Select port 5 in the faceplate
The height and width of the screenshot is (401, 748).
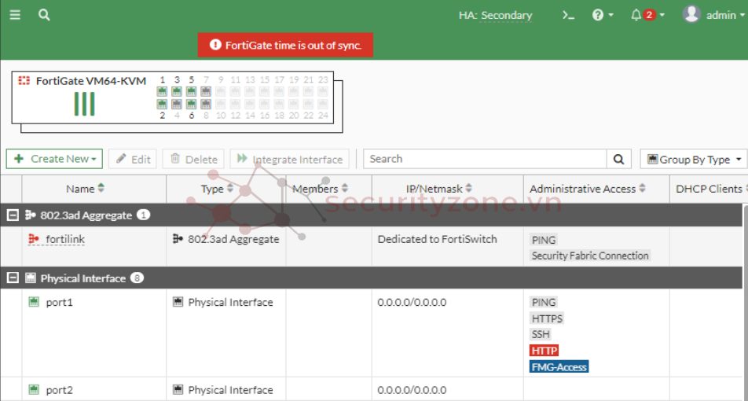191,91
